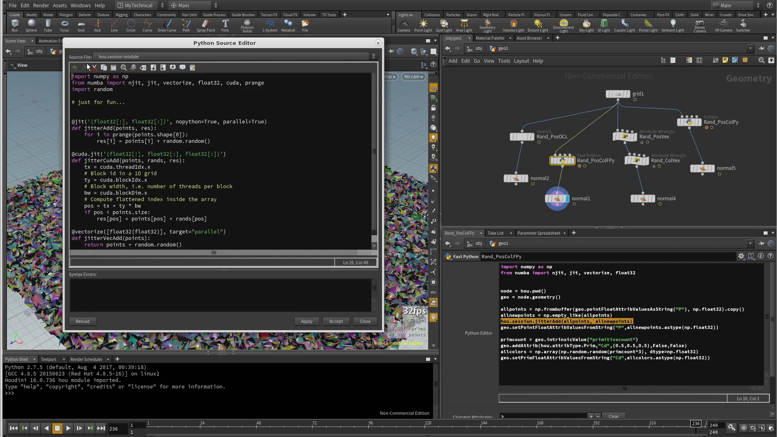Image resolution: width=777 pixels, height=437 pixels.
Task: Select the Draw Curve shelf tool
Action: coord(167,25)
